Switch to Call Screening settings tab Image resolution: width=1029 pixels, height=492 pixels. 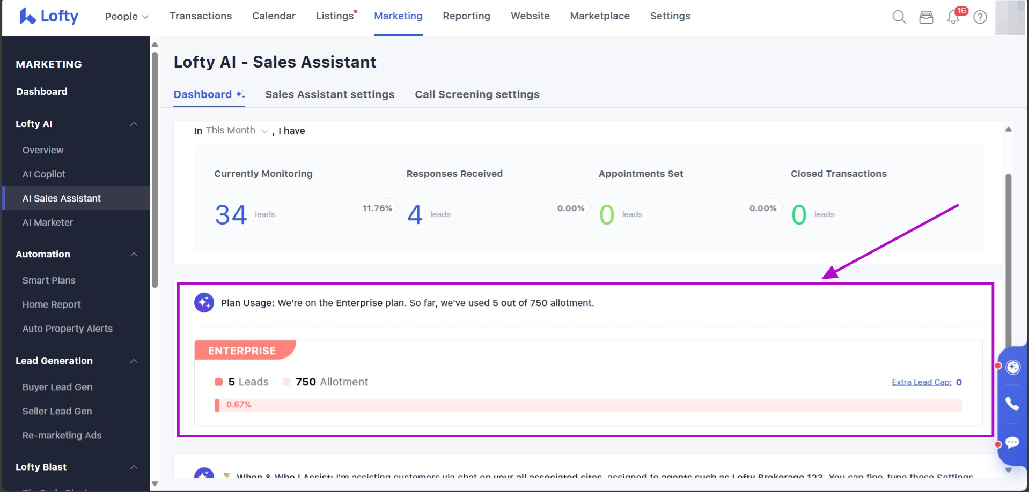coord(477,95)
